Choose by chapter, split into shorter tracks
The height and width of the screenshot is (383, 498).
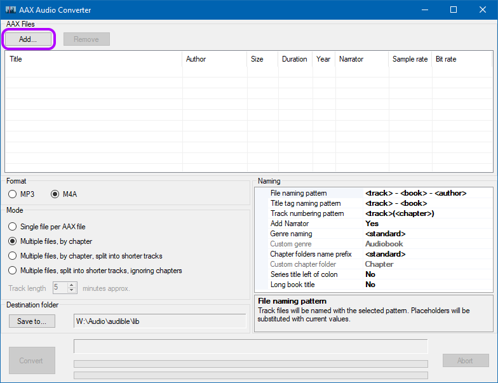tap(13, 256)
